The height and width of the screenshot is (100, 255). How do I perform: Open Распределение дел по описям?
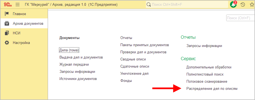(x=212, y=89)
